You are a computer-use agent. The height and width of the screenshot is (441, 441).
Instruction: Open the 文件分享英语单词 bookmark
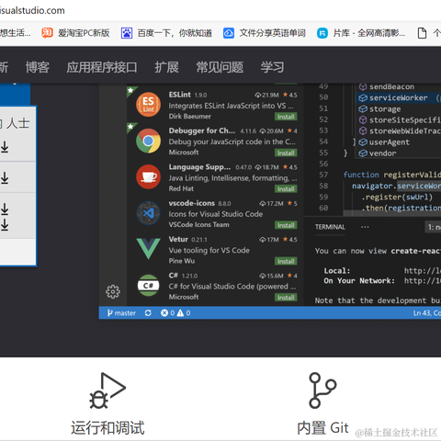265,33
